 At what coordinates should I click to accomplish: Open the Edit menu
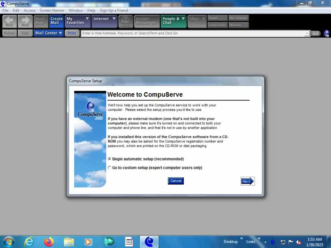[x=16, y=11]
